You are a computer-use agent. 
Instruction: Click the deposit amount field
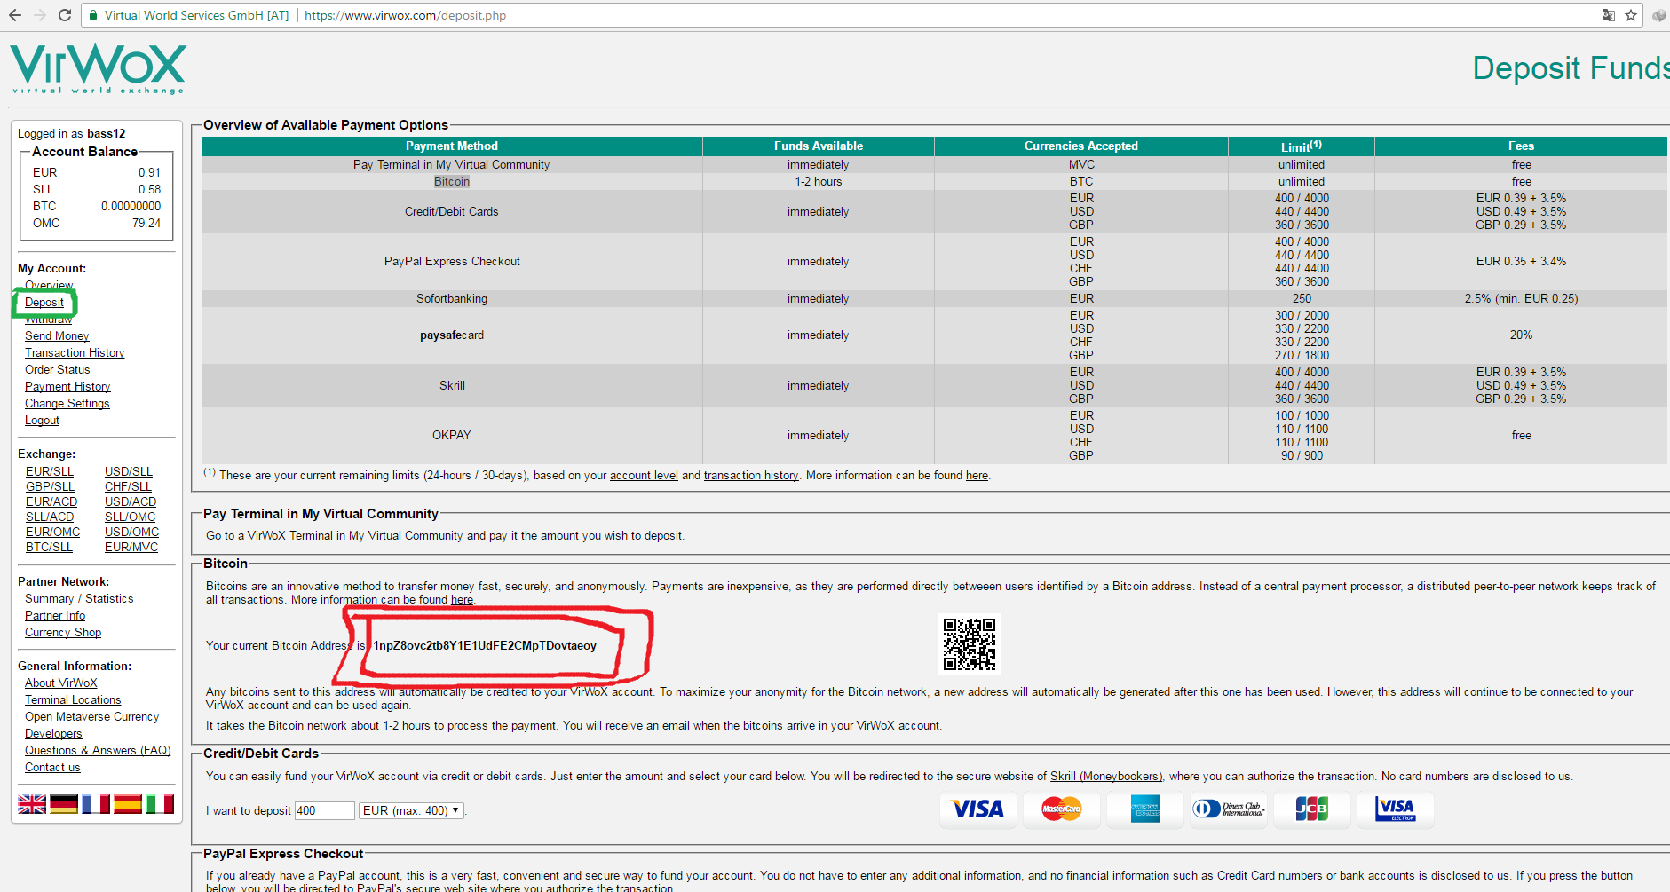(x=324, y=810)
